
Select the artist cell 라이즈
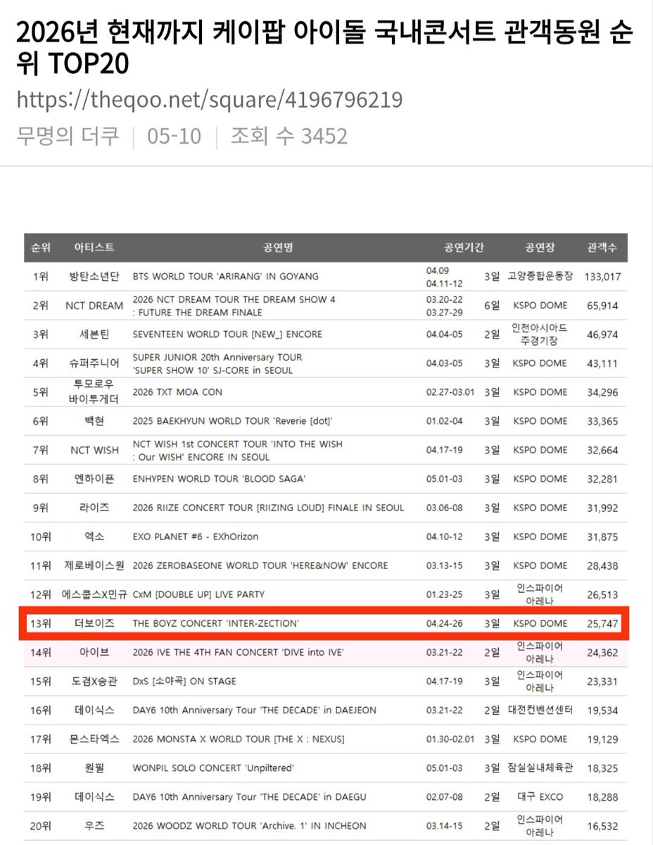pyautogui.click(x=94, y=508)
